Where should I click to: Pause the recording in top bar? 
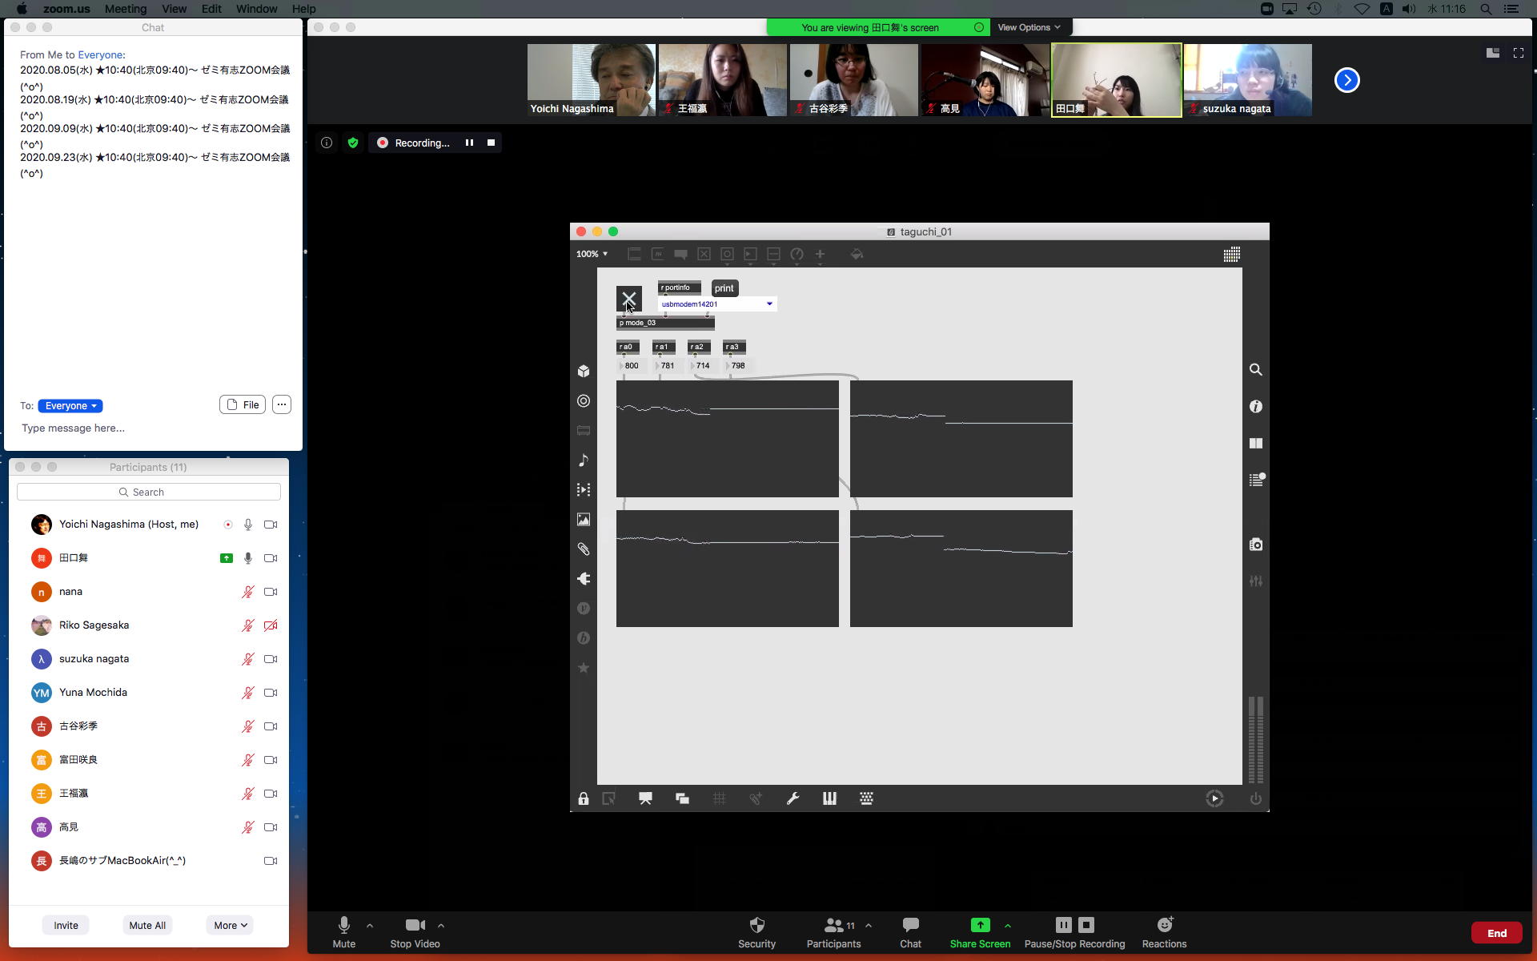point(469,143)
